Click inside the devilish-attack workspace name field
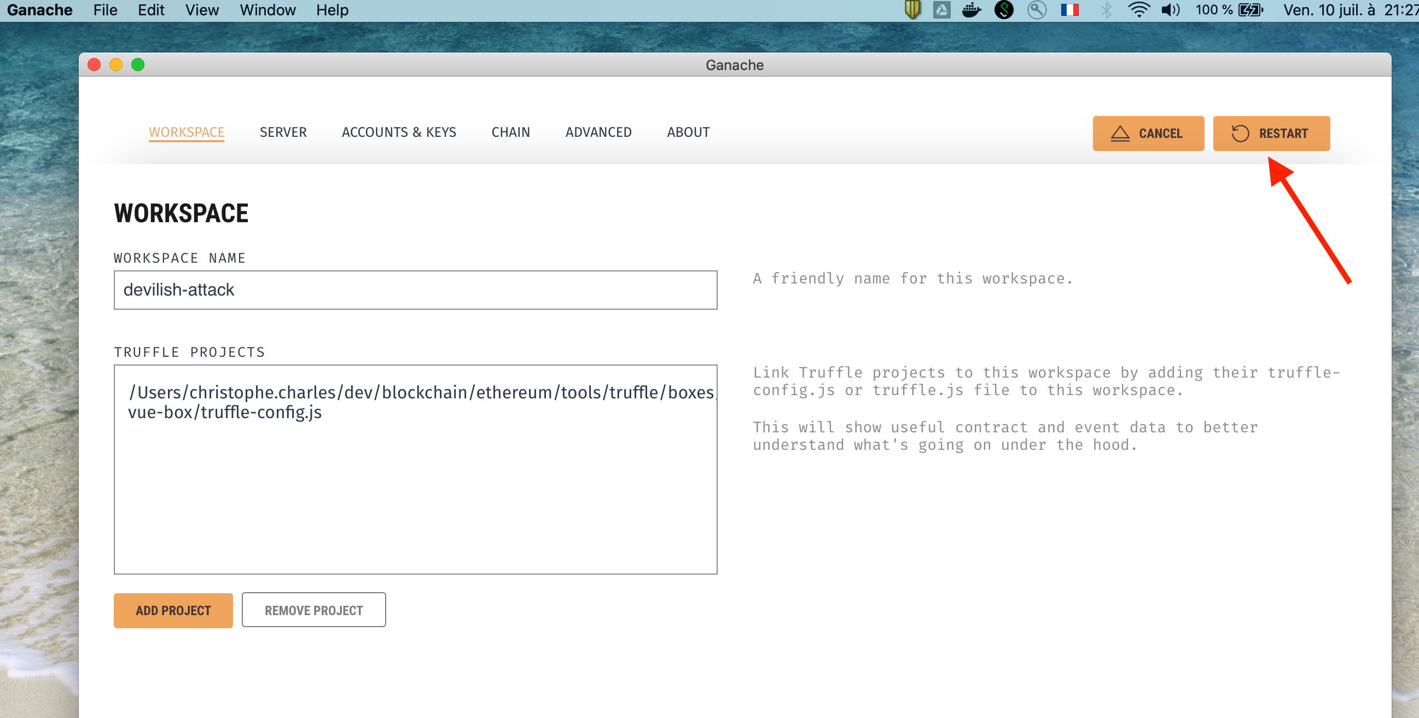1419x718 pixels. (x=415, y=290)
